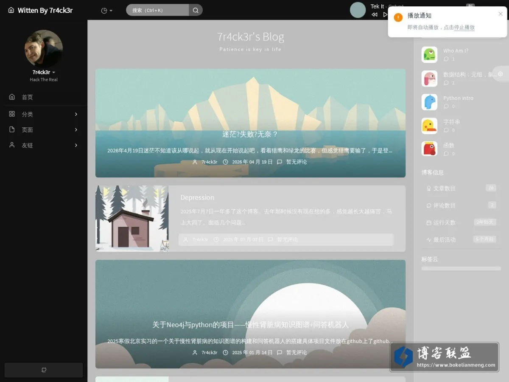Open the Depression post title
This screenshot has width=509, height=382.
197,197
